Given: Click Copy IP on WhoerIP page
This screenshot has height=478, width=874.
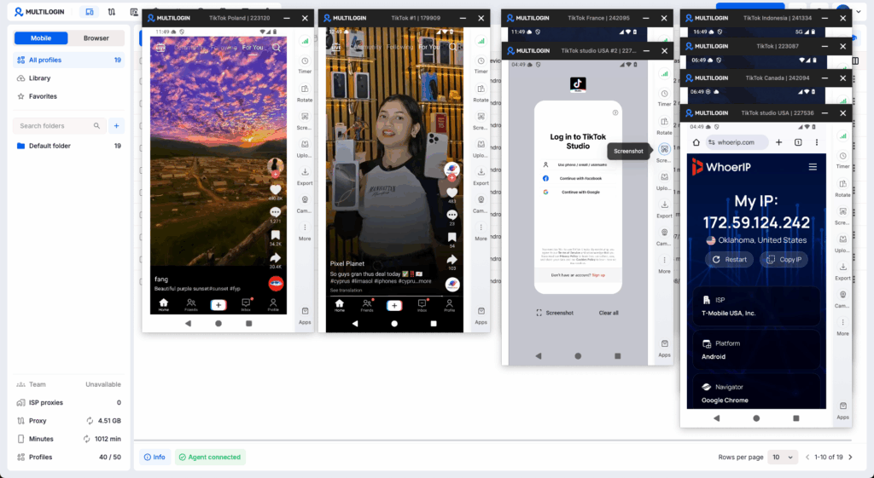Looking at the screenshot, I should pos(784,259).
